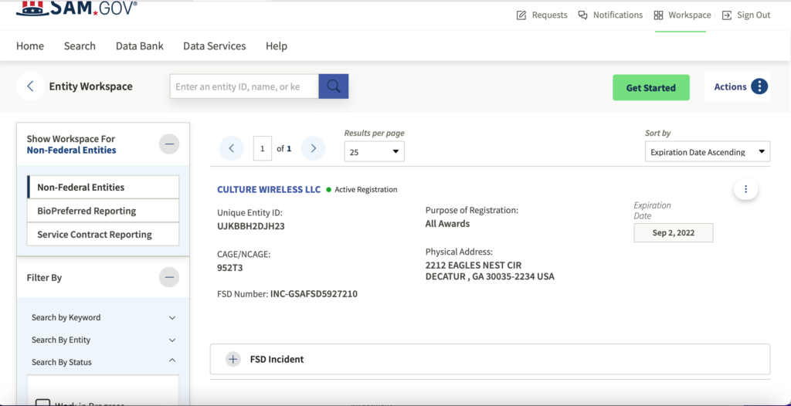Screen dimensions: 791x406
Task: Click the SAM.GOV logo
Action: click(76, 8)
